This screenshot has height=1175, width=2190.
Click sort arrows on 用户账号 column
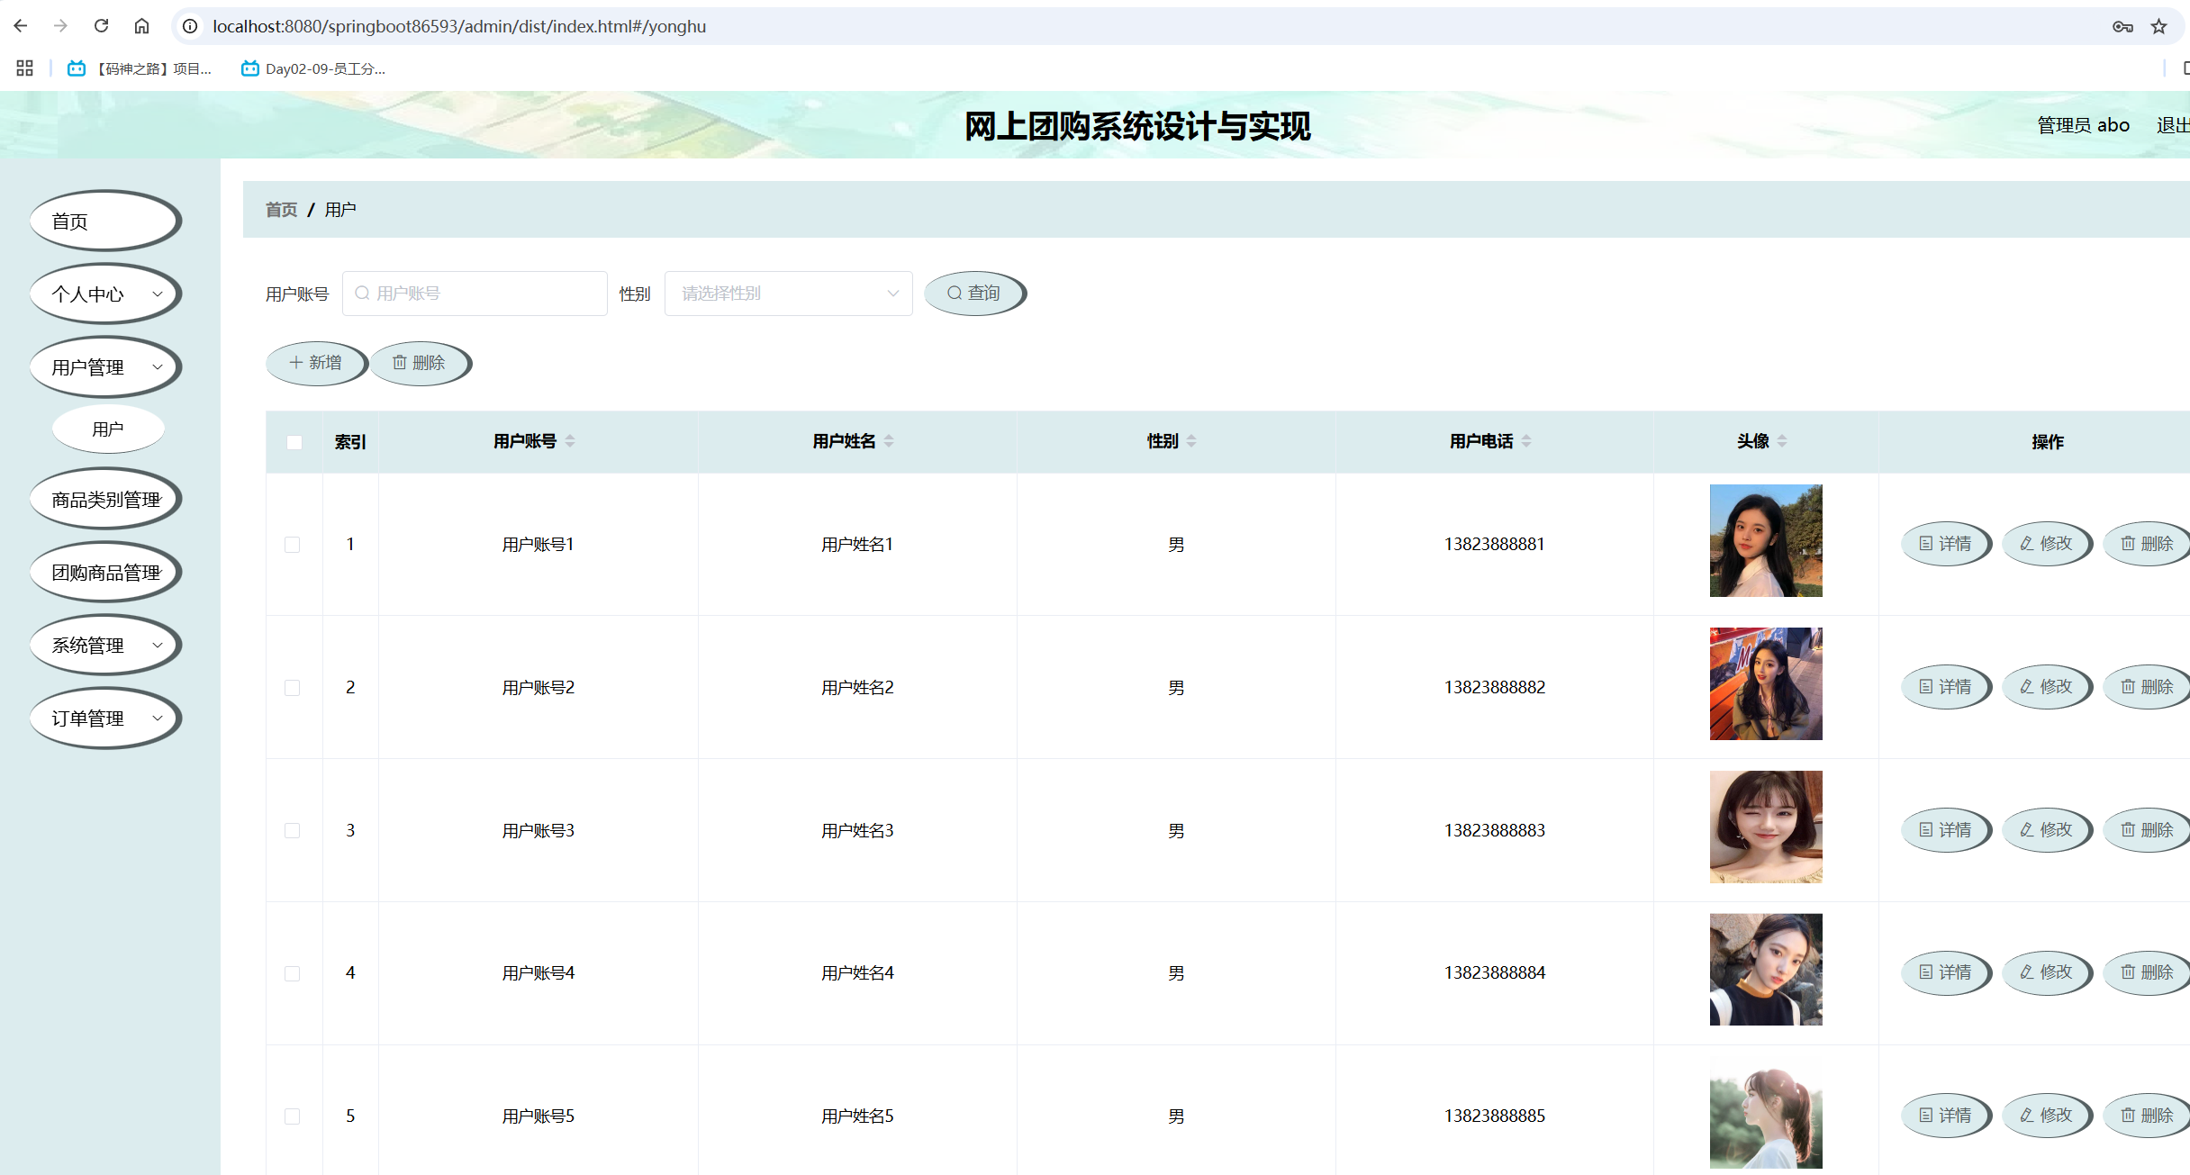(x=570, y=441)
